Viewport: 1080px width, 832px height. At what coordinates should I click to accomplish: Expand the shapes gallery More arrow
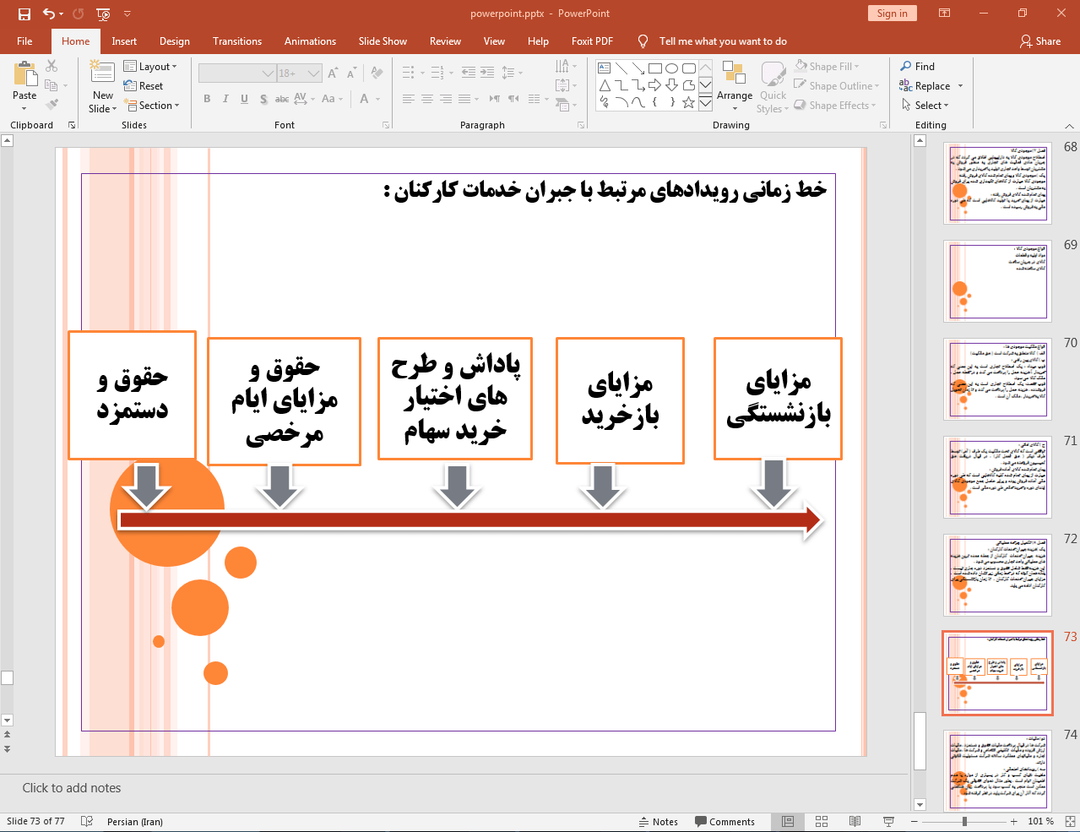705,104
